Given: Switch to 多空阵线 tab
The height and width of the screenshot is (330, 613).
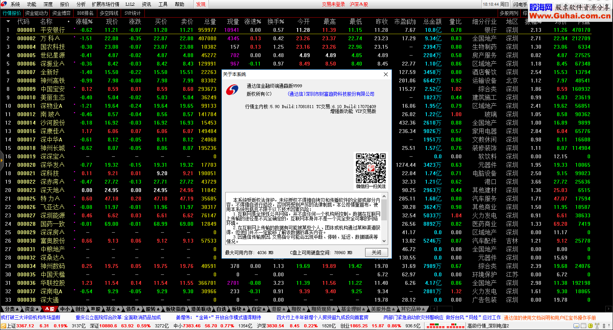Looking at the screenshot, I should [x=109, y=13].
